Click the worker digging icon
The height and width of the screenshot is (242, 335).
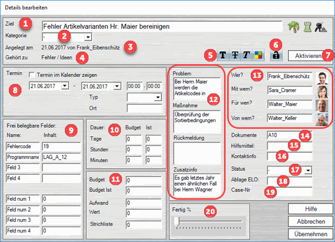tap(321, 27)
